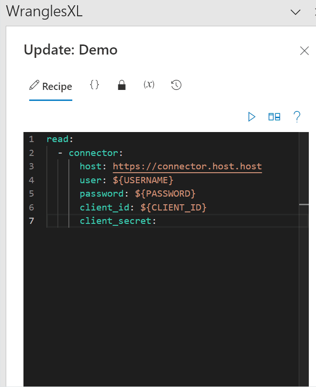Click line number 7 in gutter

click(32, 221)
